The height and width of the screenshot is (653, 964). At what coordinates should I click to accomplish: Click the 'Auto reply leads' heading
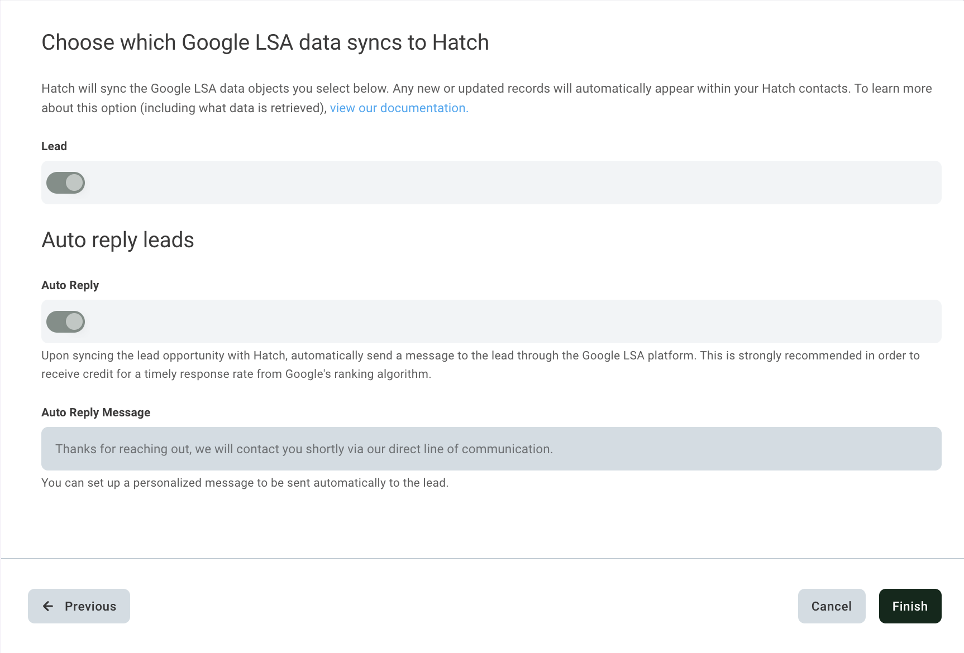click(x=118, y=240)
